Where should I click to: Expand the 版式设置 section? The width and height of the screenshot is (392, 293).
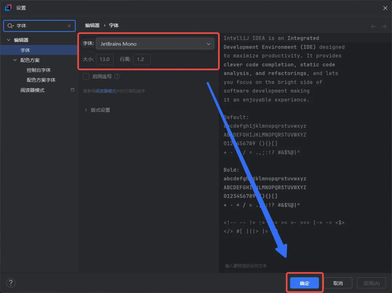coord(86,110)
